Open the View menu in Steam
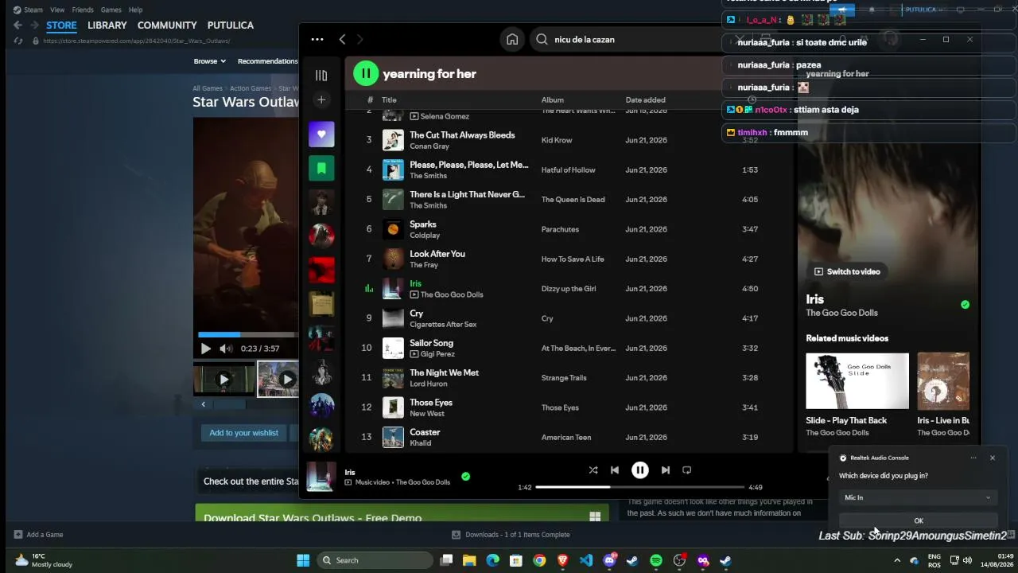 click(57, 10)
